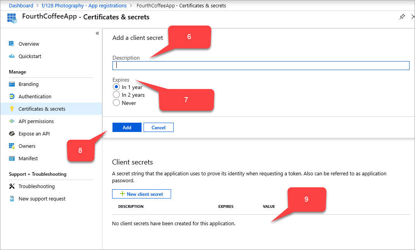Select the 'In 1 year' expiration option

point(116,87)
